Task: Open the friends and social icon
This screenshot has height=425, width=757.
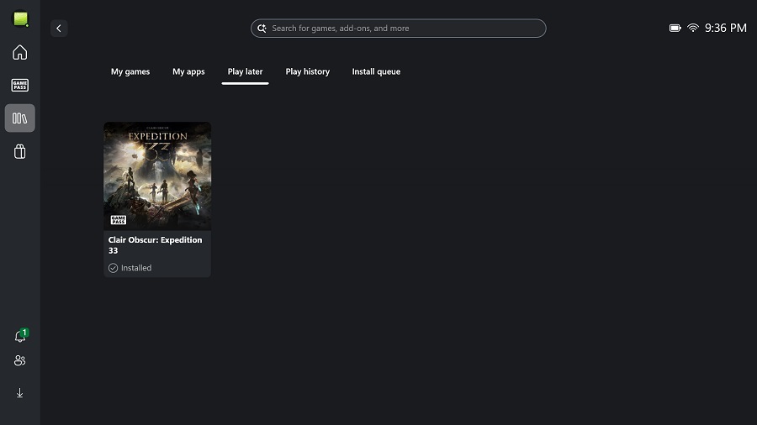Action: point(20,360)
